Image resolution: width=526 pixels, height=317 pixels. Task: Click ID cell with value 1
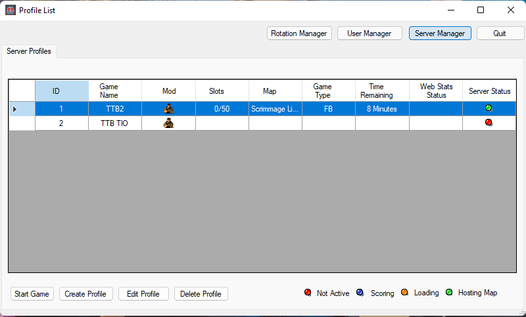point(62,109)
